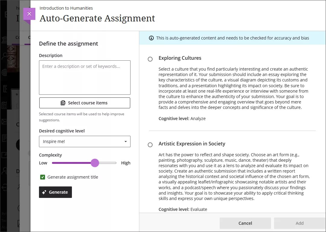Adjust the Complexity slider handle
This screenshot has width=326, height=232.
coord(95,163)
